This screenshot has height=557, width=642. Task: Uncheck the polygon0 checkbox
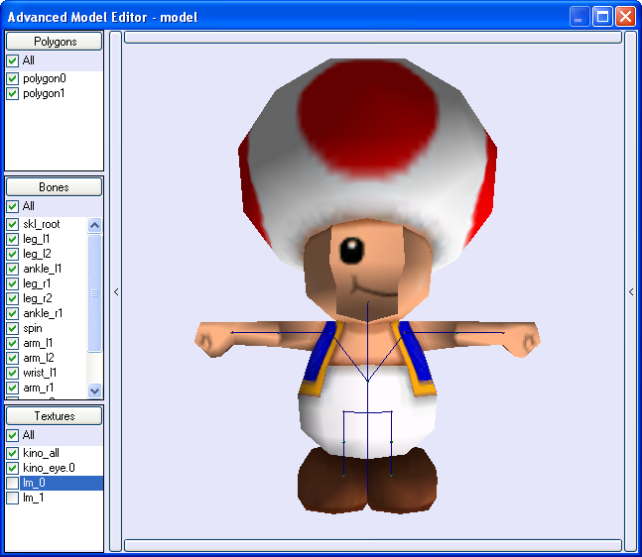pyautogui.click(x=12, y=78)
